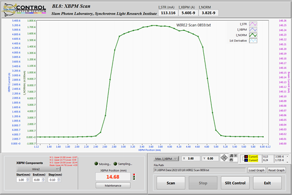Select the graph zoom tool icon
This screenshot has width=292, height=195.
coord(231,156)
